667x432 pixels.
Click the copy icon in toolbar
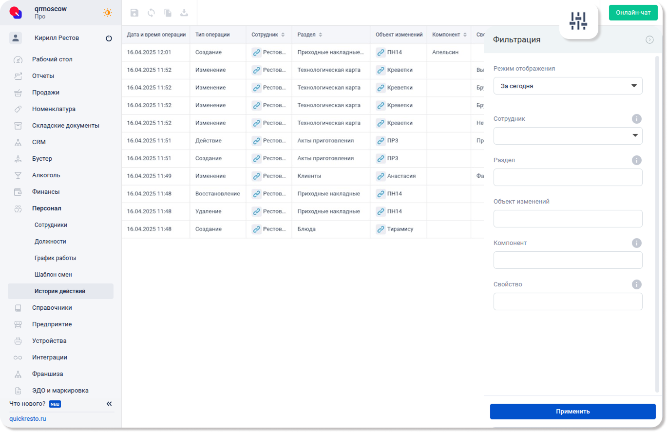pyautogui.click(x=168, y=13)
